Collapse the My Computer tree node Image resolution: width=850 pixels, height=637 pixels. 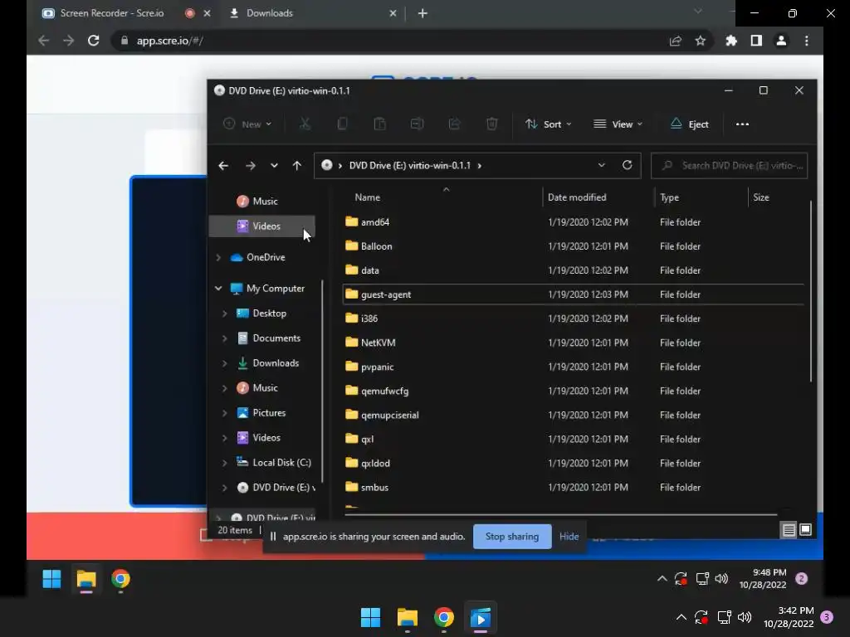pyautogui.click(x=218, y=288)
